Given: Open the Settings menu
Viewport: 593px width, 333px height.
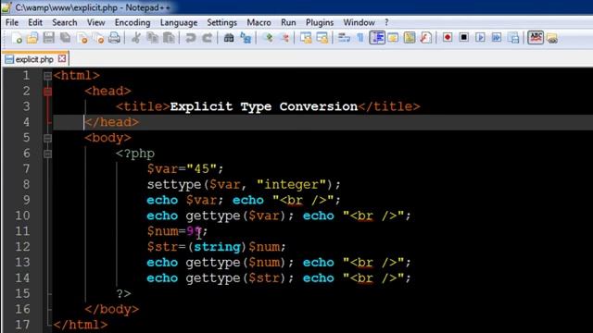Looking at the screenshot, I should coord(222,22).
